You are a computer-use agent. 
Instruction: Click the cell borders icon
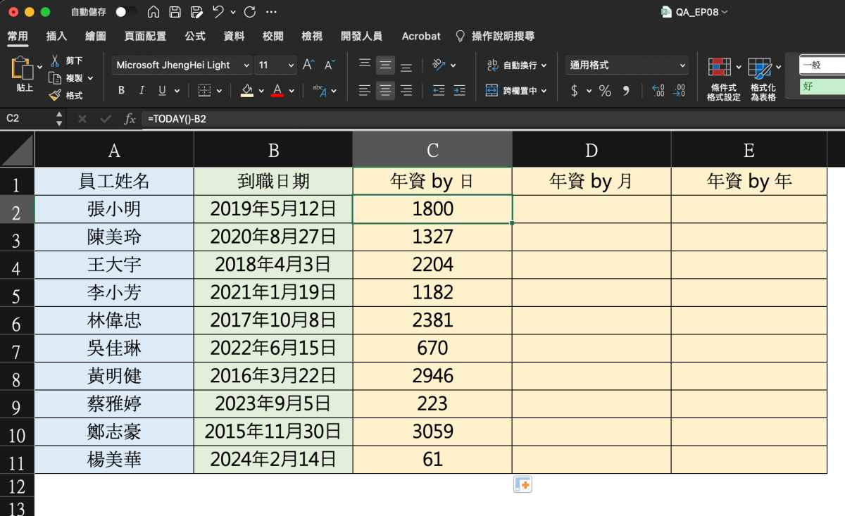click(204, 90)
